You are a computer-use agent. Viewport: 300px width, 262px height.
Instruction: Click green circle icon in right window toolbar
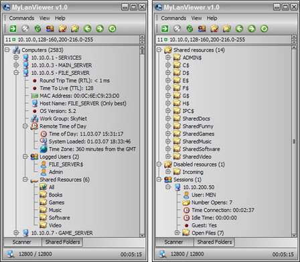coord(265,29)
